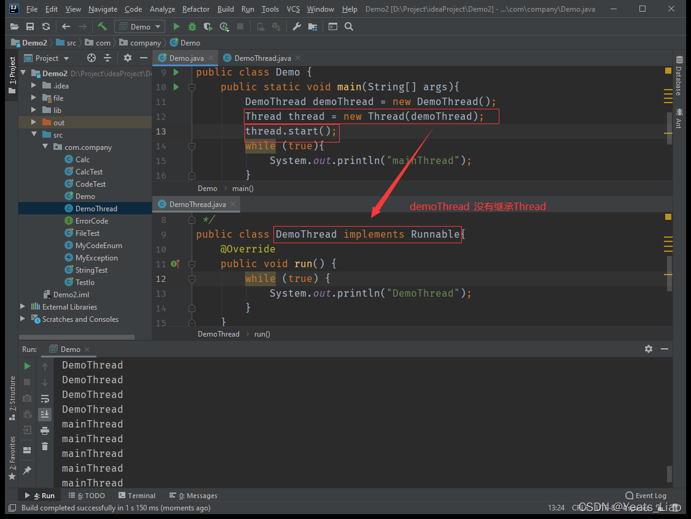Image resolution: width=691 pixels, height=519 pixels.
Task: Open the 6: TODO tool window
Action: pos(87,496)
